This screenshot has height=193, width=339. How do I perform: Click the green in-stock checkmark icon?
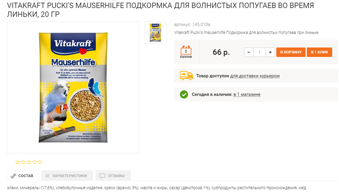click(184, 94)
